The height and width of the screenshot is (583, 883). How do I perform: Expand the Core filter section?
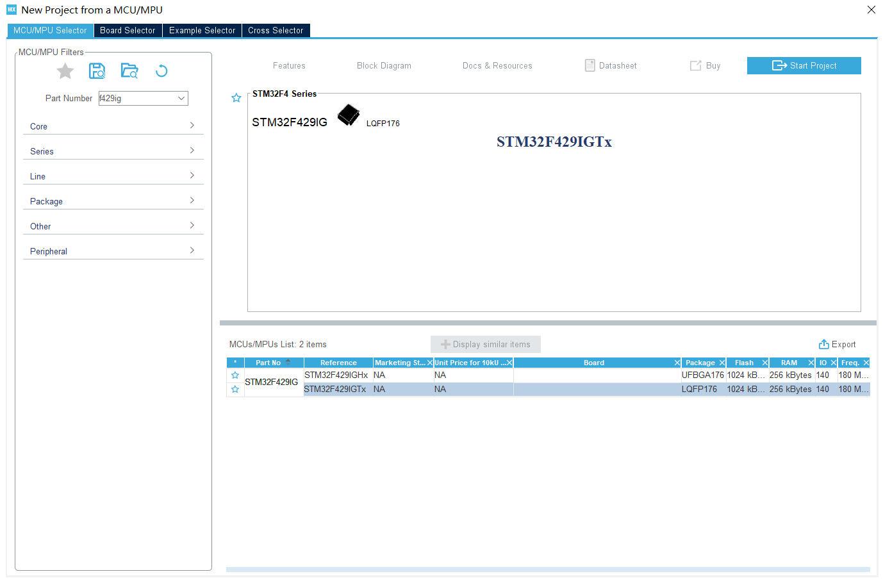113,126
